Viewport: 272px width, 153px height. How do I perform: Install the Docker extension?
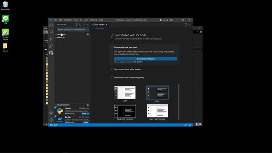click(86, 122)
